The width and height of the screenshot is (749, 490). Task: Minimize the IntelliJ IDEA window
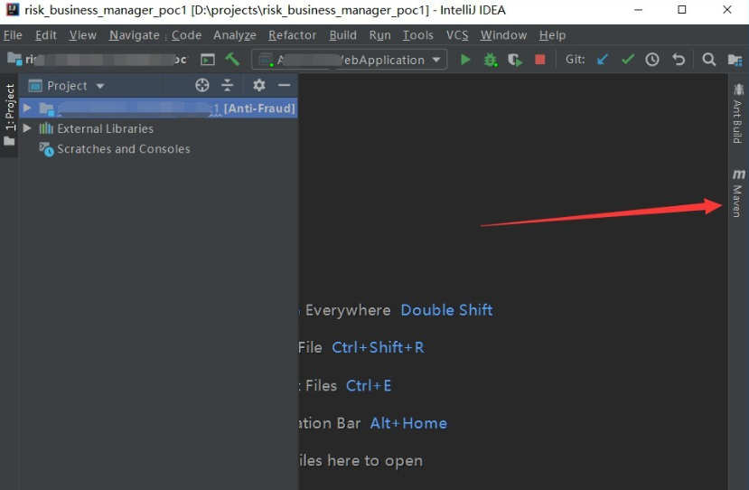(638, 10)
